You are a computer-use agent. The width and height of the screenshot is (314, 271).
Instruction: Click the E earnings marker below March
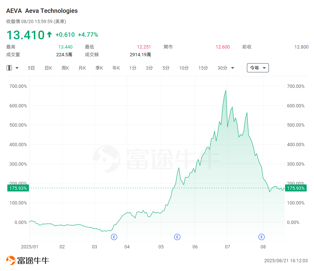tap(114, 237)
